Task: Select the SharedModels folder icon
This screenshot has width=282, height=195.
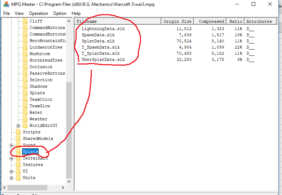Action: (18, 138)
